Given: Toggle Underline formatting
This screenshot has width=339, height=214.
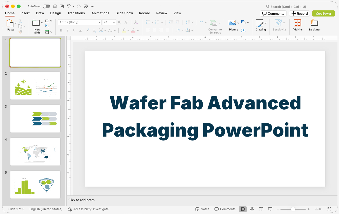Looking at the screenshot, I should (74, 30).
